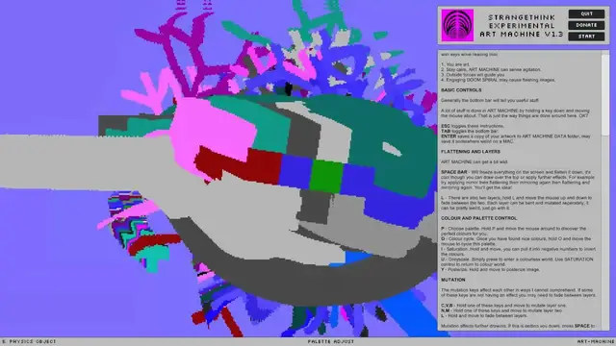This screenshot has height=346, width=616.
Task: Click the 'O - Colour cycle' instruction
Action: click(516, 241)
